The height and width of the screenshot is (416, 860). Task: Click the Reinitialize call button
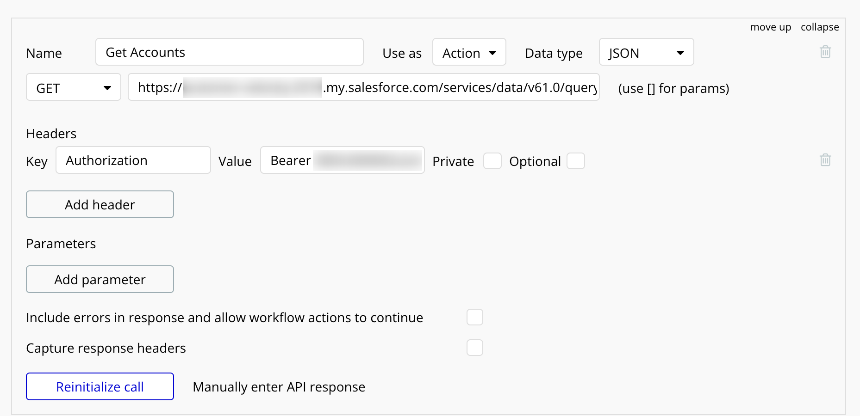point(100,386)
